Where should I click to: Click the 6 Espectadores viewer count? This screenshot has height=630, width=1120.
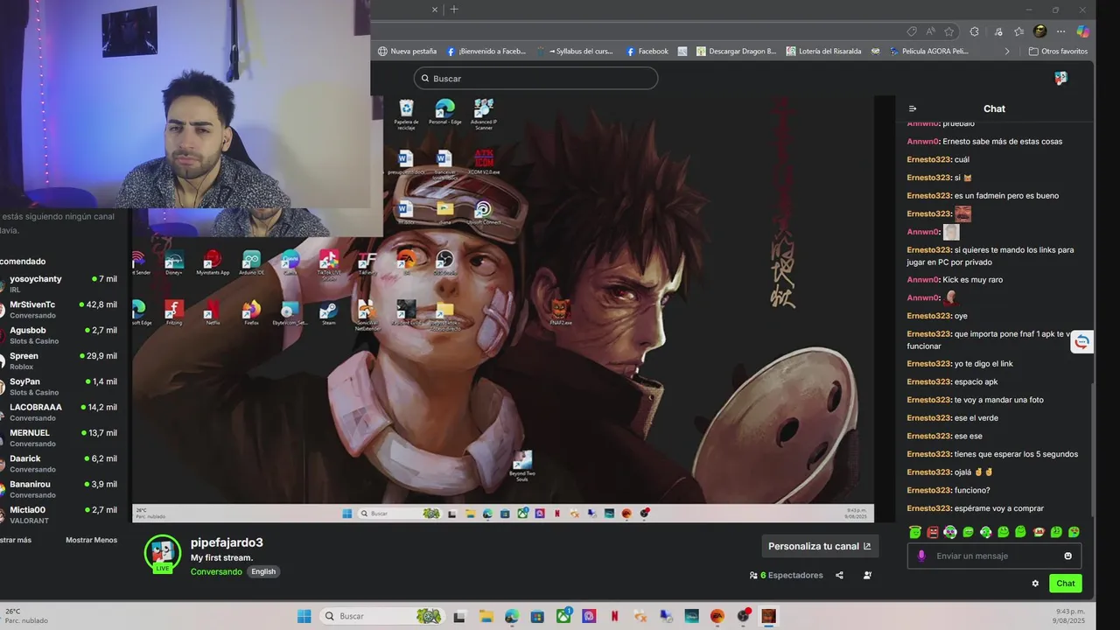(x=787, y=575)
